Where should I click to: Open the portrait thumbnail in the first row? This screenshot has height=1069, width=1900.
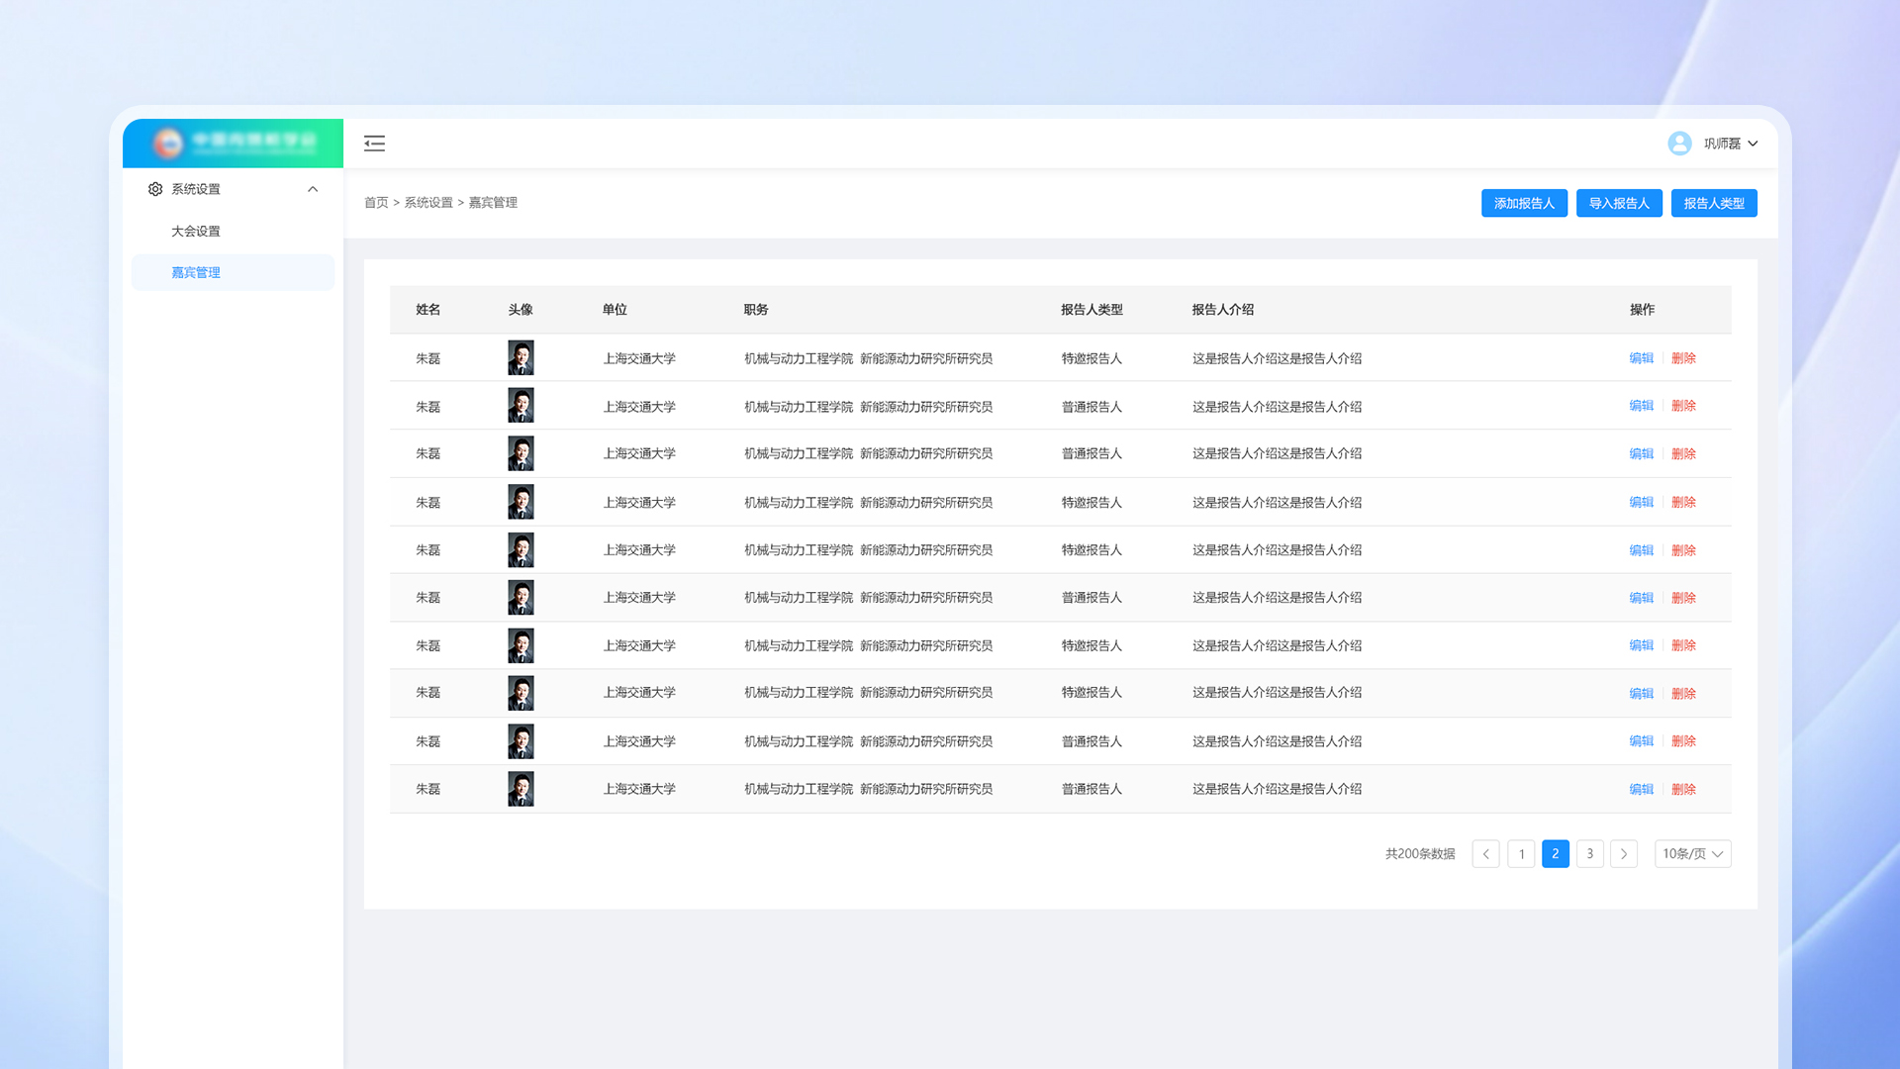(x=521, y=358)
